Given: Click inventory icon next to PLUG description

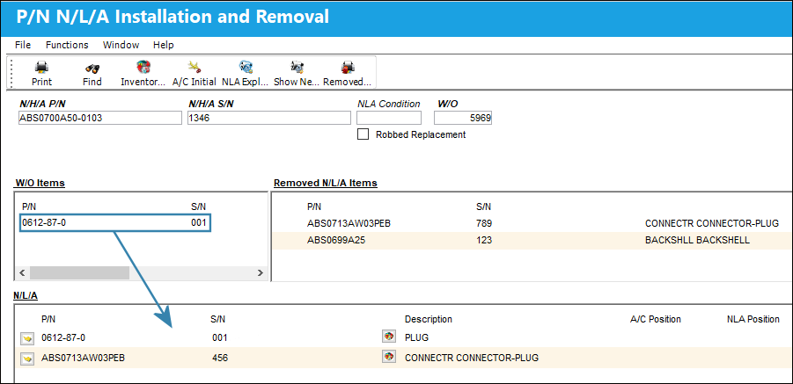Looking at the screenshot, I should pos(388,337).
